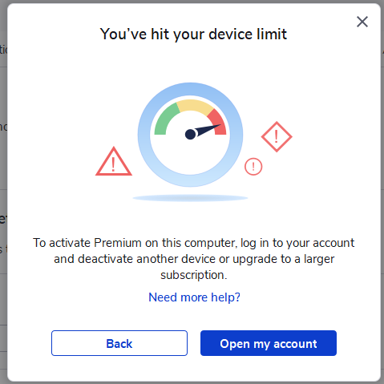Click the Back button

(119, 343)
